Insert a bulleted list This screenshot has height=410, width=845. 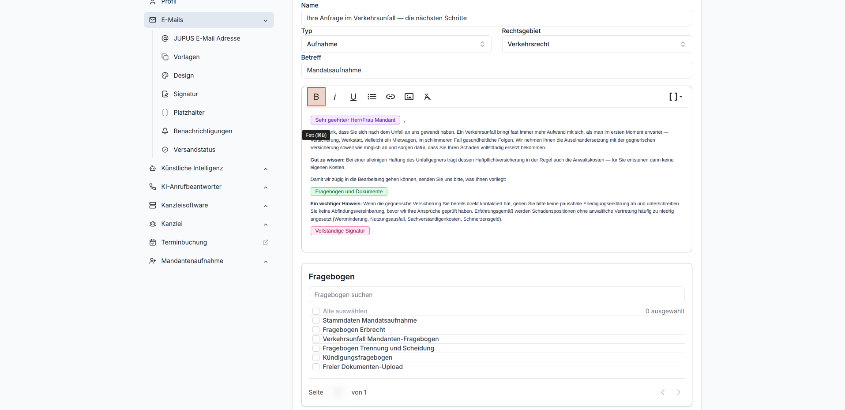pyautogui.click(x=372, y=97)
